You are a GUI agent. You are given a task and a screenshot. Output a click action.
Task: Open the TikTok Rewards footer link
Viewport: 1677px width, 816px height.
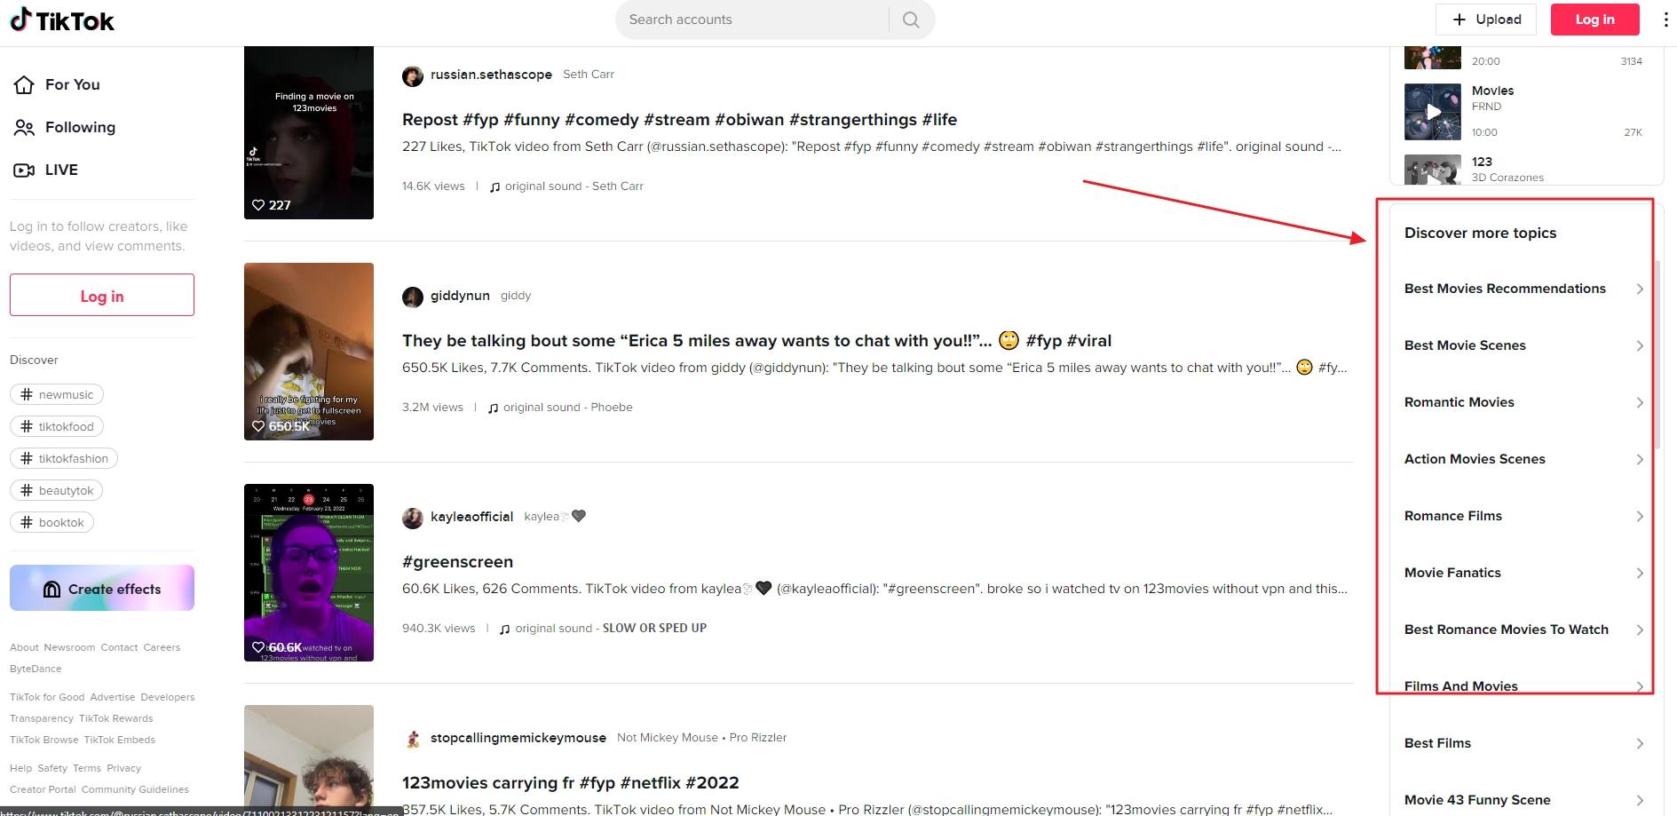pos(115,718)
